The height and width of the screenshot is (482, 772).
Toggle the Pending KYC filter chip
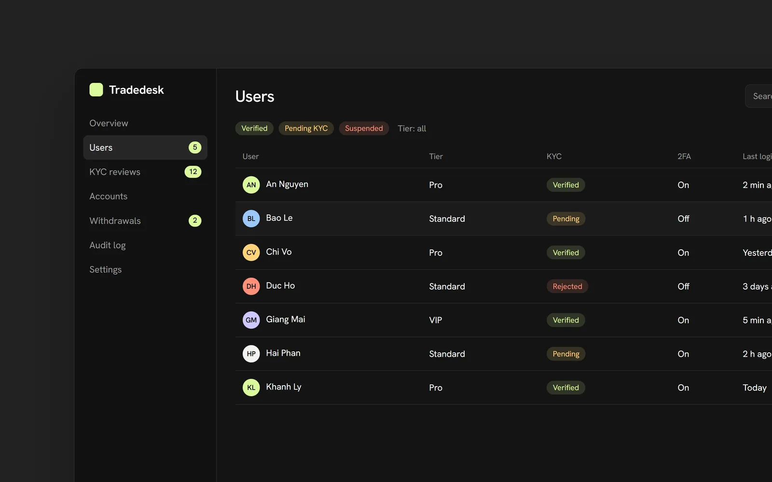pyautogui.click(x=306, y=128)
